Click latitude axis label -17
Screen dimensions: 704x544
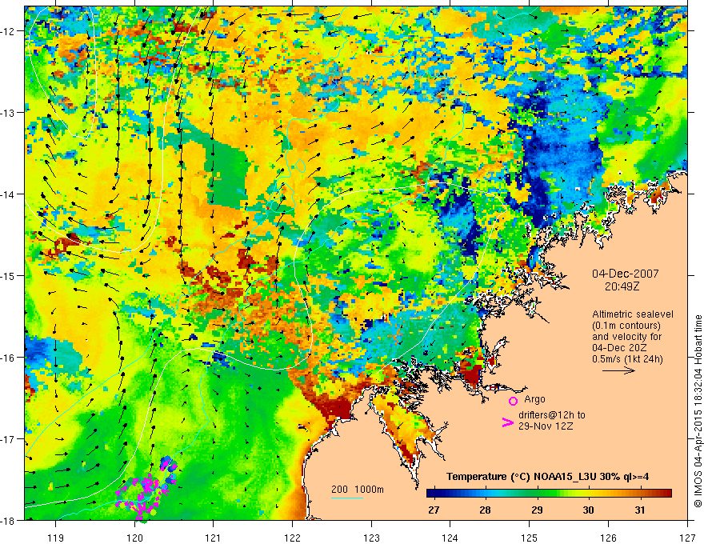click(9, 439)
